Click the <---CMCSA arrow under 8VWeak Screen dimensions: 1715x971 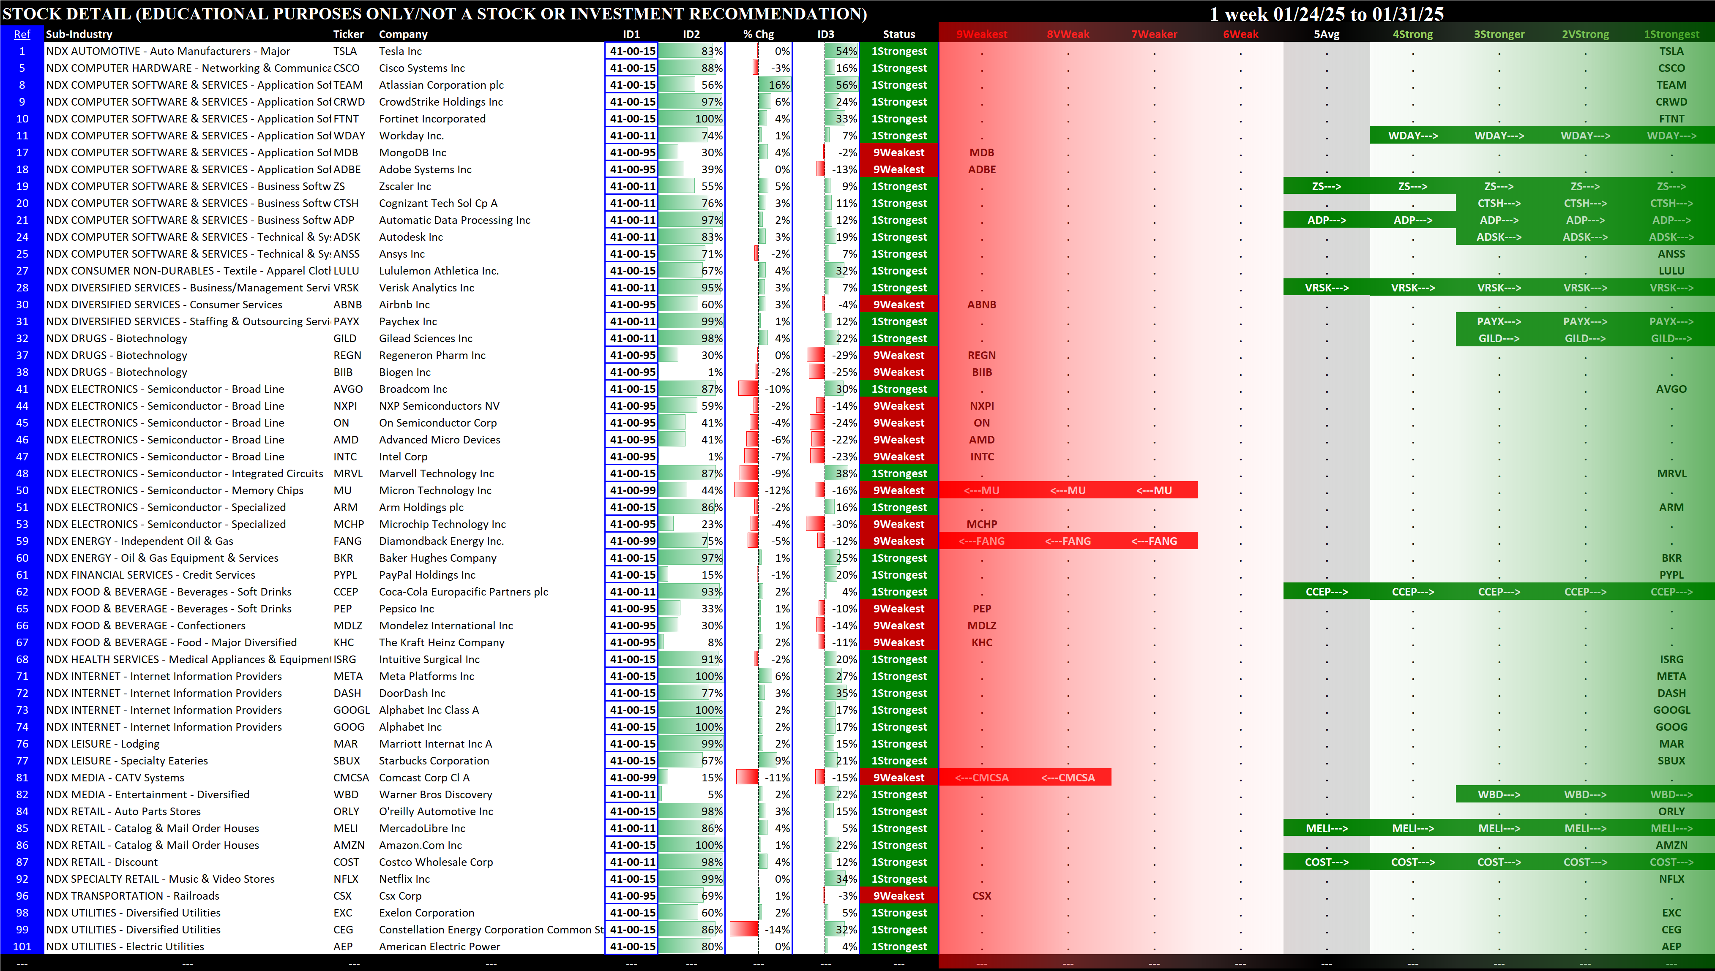1068,778
